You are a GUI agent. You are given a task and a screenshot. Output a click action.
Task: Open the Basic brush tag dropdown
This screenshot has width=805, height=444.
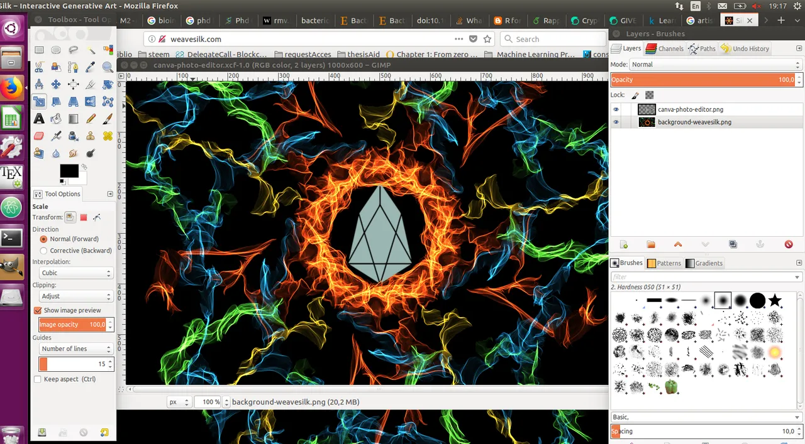pos(707,417)
